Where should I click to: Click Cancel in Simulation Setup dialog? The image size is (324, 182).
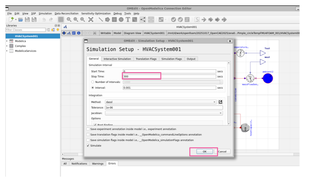pyautogui.click(x=222, y=152)
